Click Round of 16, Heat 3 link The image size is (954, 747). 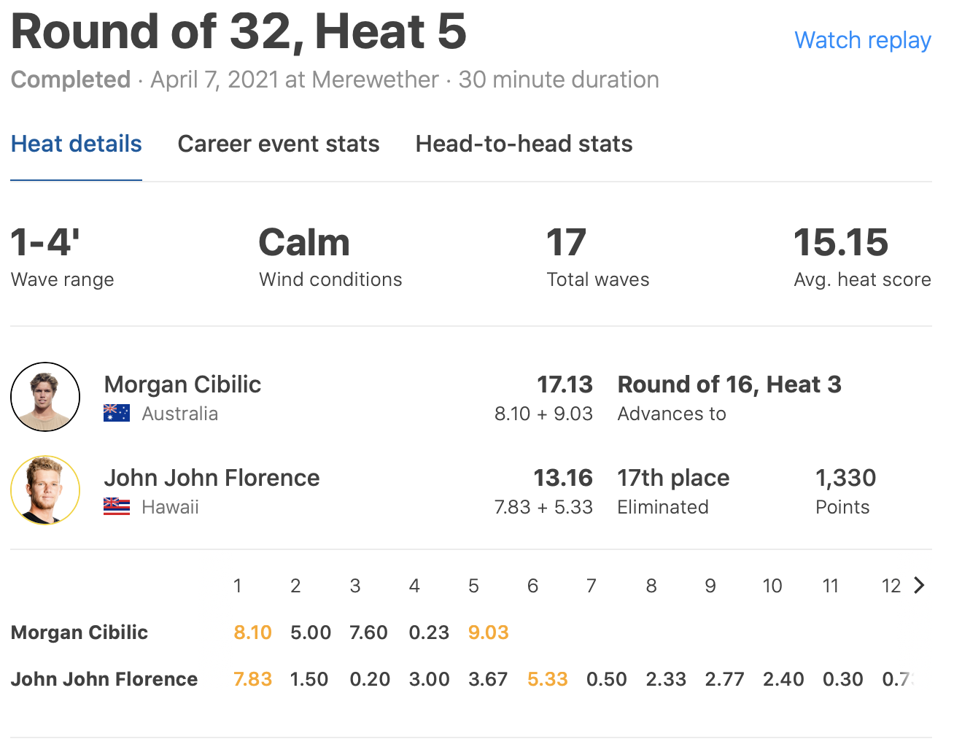[x=729, y=384]
